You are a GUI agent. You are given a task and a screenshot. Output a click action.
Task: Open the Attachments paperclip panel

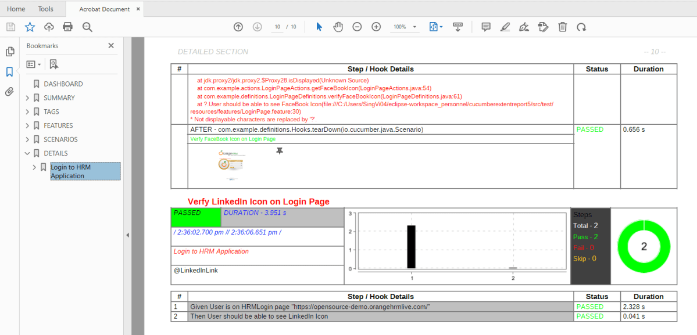9,91
